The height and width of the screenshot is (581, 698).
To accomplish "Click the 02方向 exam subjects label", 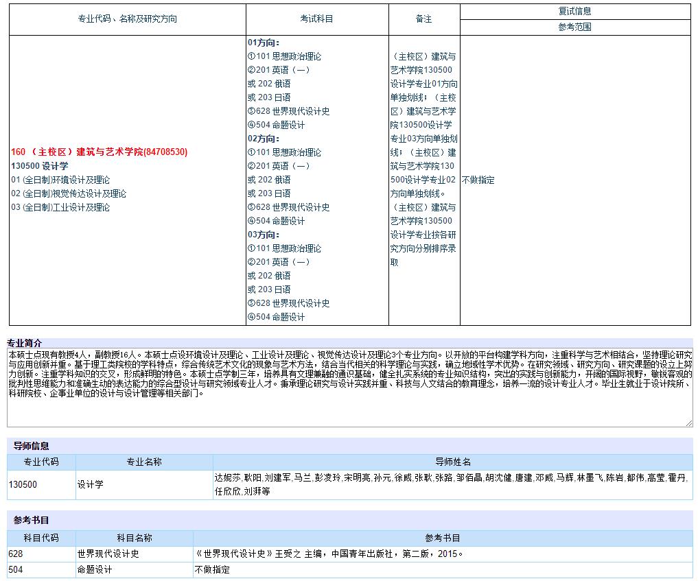I will (264, 139).
